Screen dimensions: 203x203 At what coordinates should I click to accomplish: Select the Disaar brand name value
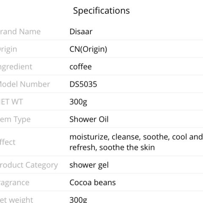click(81, 32)
